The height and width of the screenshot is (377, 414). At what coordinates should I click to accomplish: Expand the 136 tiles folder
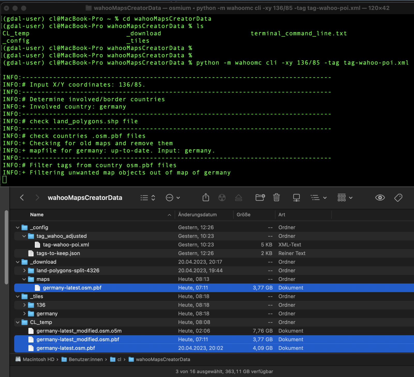click(24, 305)
